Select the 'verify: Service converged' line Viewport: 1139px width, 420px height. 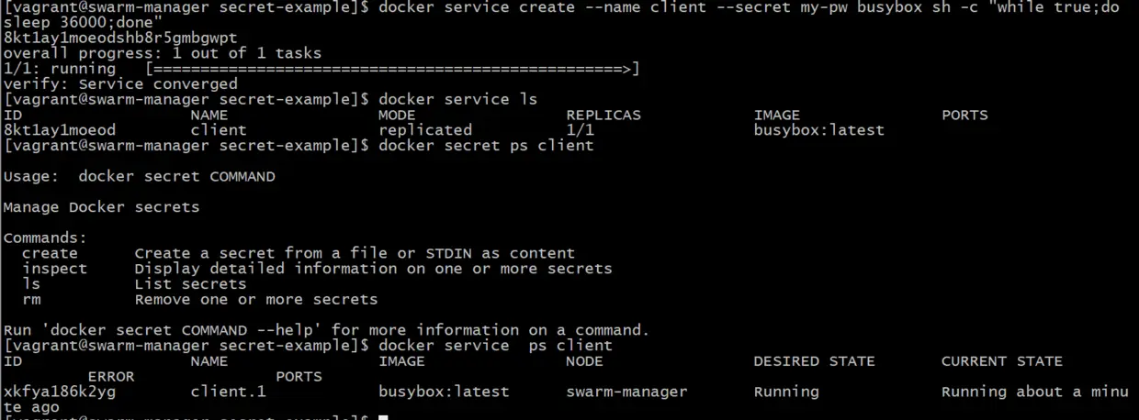(120, 84)
